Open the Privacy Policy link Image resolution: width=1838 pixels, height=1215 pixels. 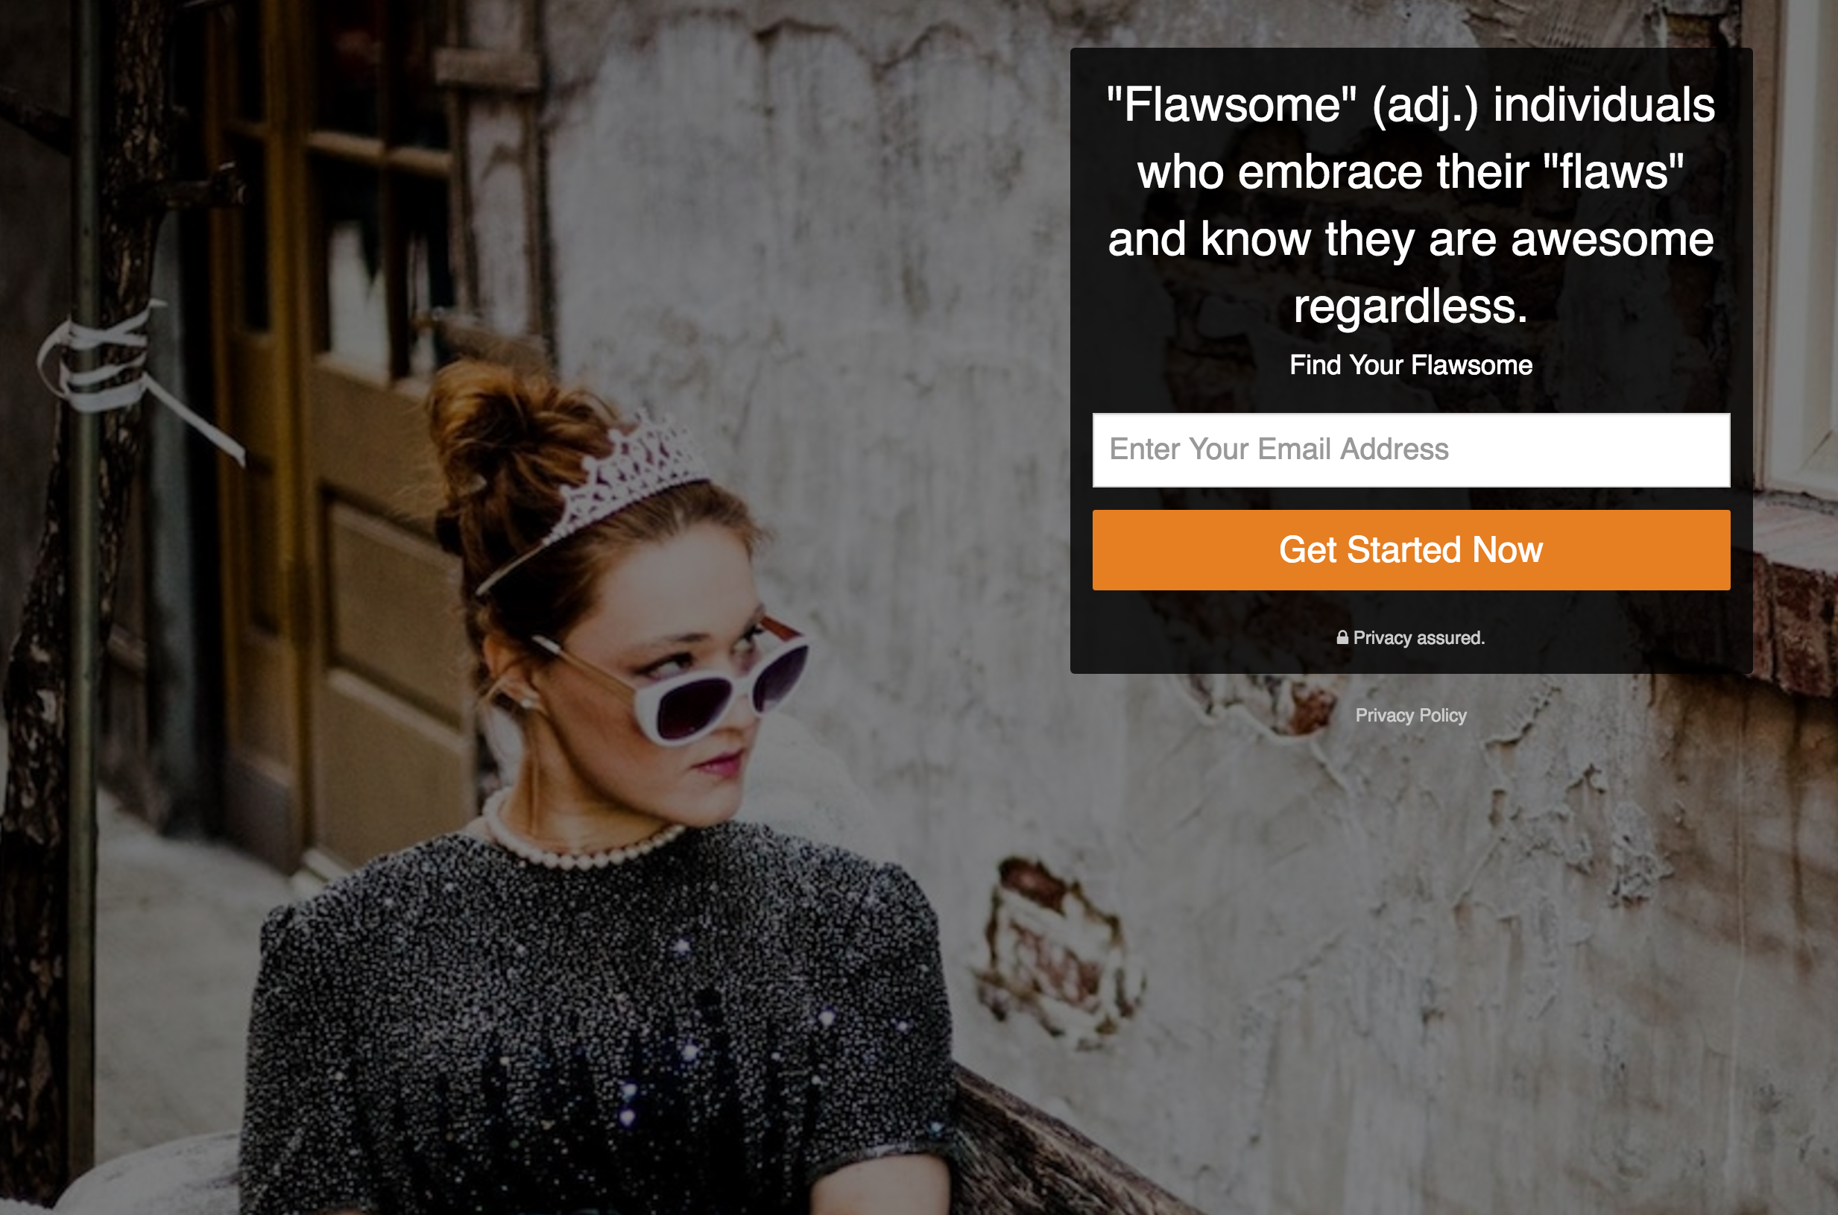(x=1410, y=714)
